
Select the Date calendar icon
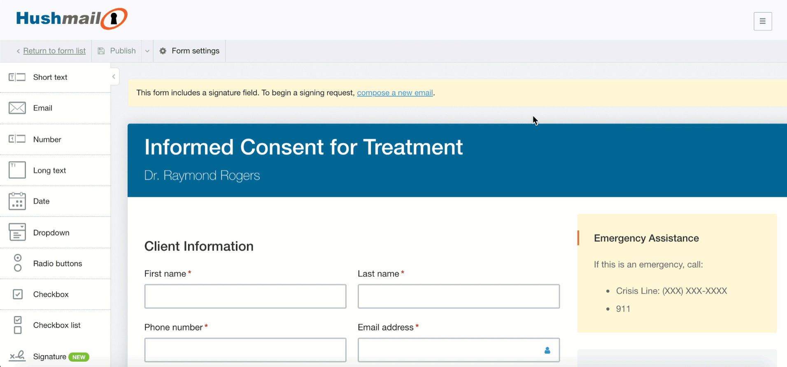(x=17, y=201)
